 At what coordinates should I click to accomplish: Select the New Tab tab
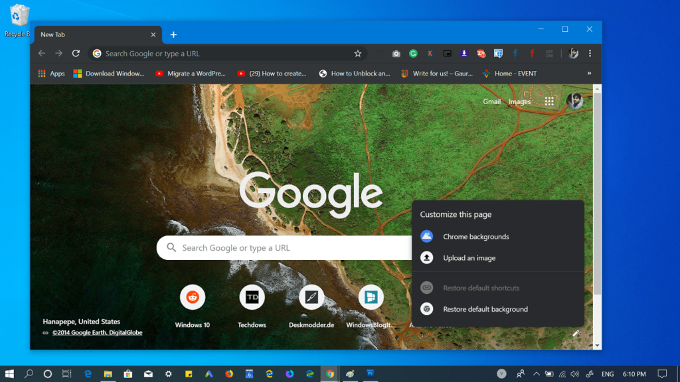tap(98, 34)
